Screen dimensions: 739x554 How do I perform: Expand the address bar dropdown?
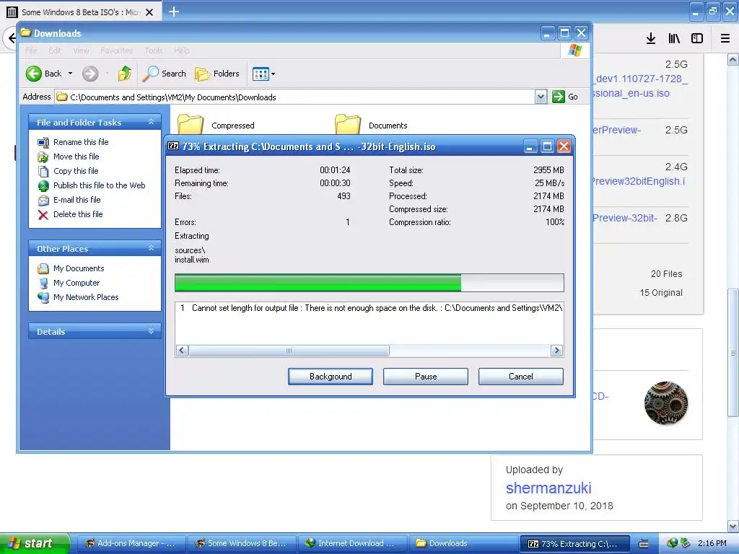(541, 97)
